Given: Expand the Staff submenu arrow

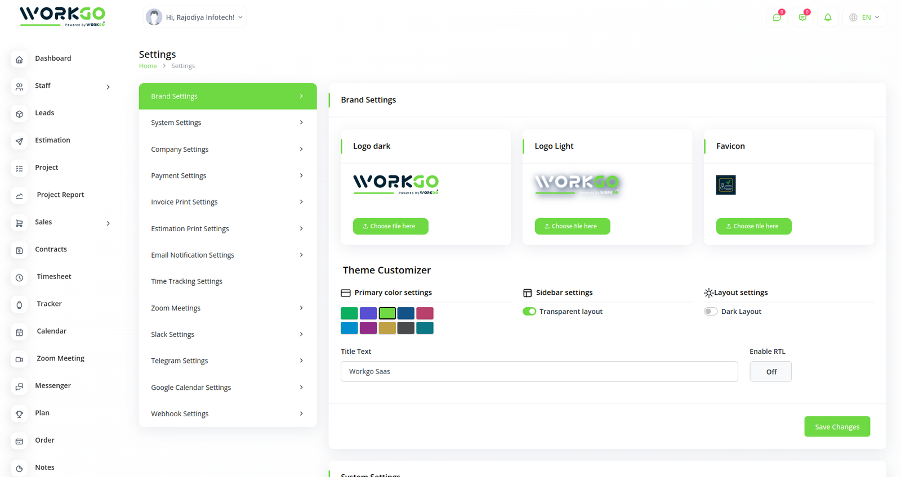Looking at the screenshot, I should point(108,87).
